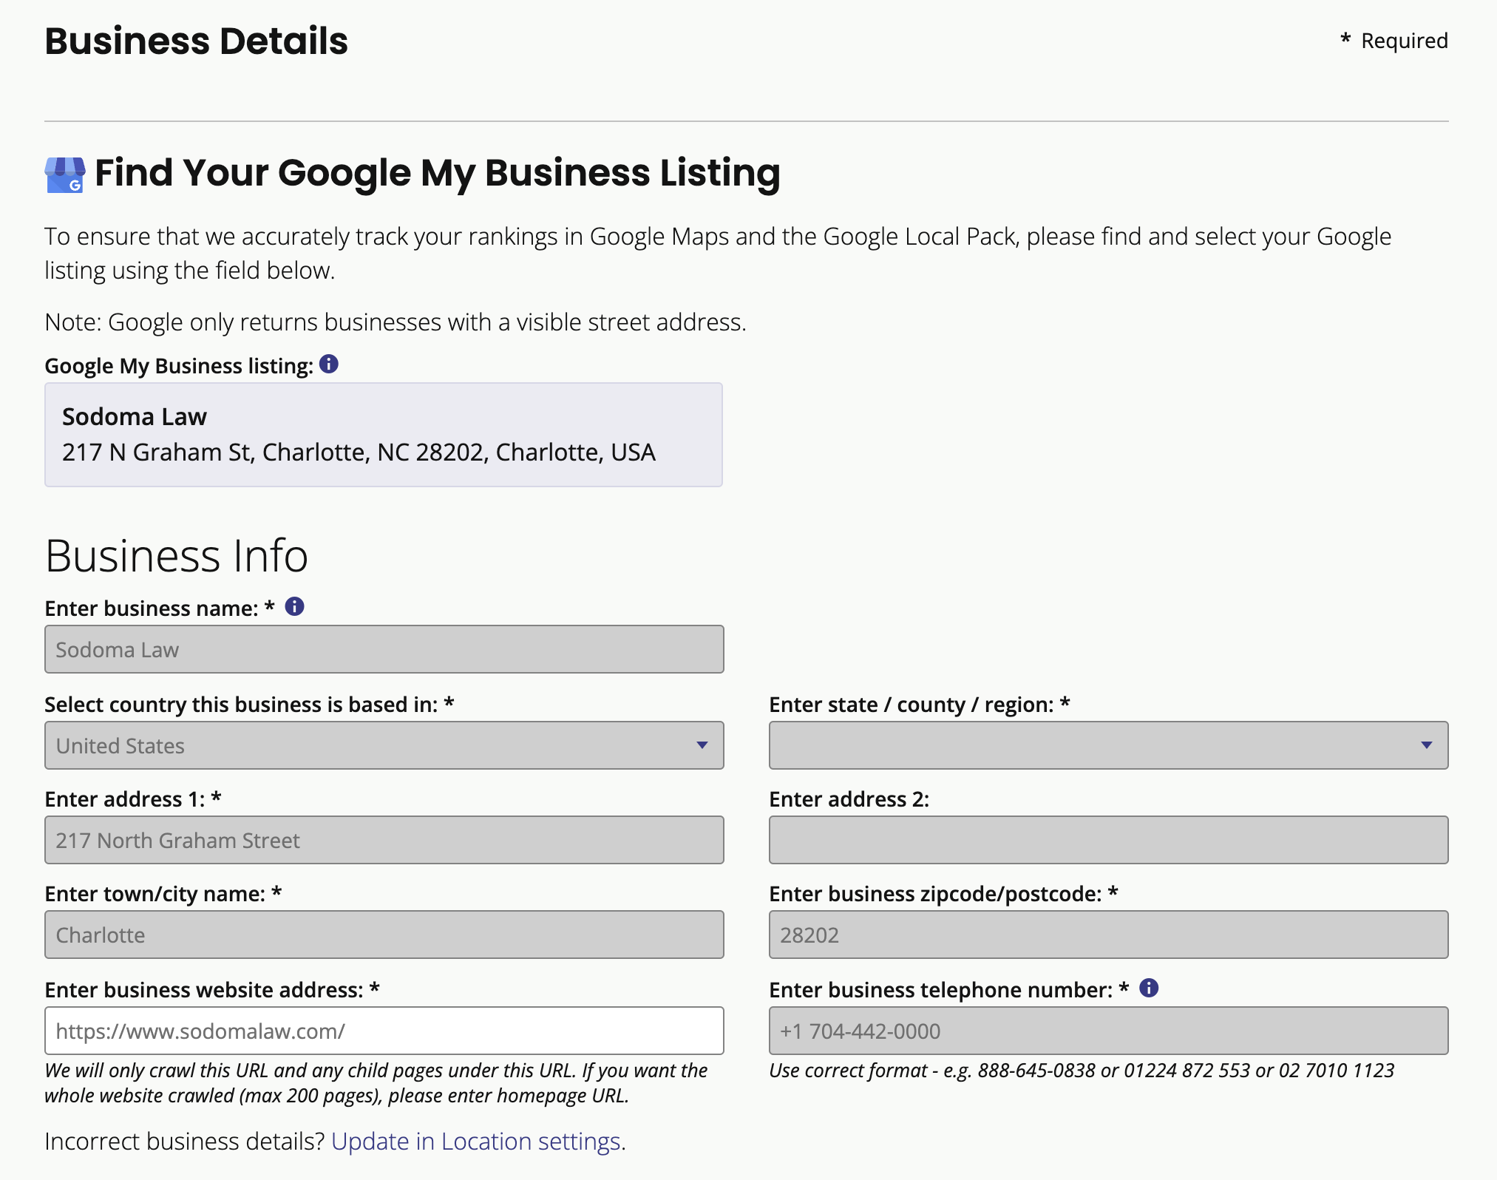This screenshot has width=1497, height=1180.
Task: Click the info icon next to business name
Action: coord(293,607)
